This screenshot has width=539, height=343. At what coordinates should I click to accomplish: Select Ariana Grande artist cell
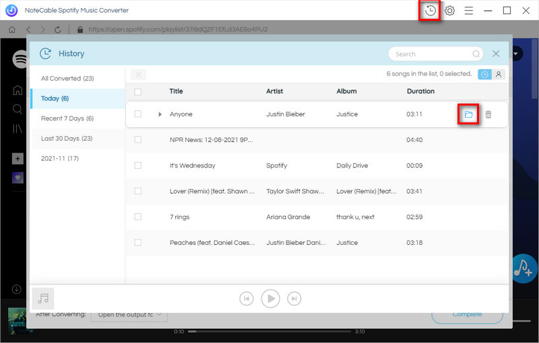point(288,217)
